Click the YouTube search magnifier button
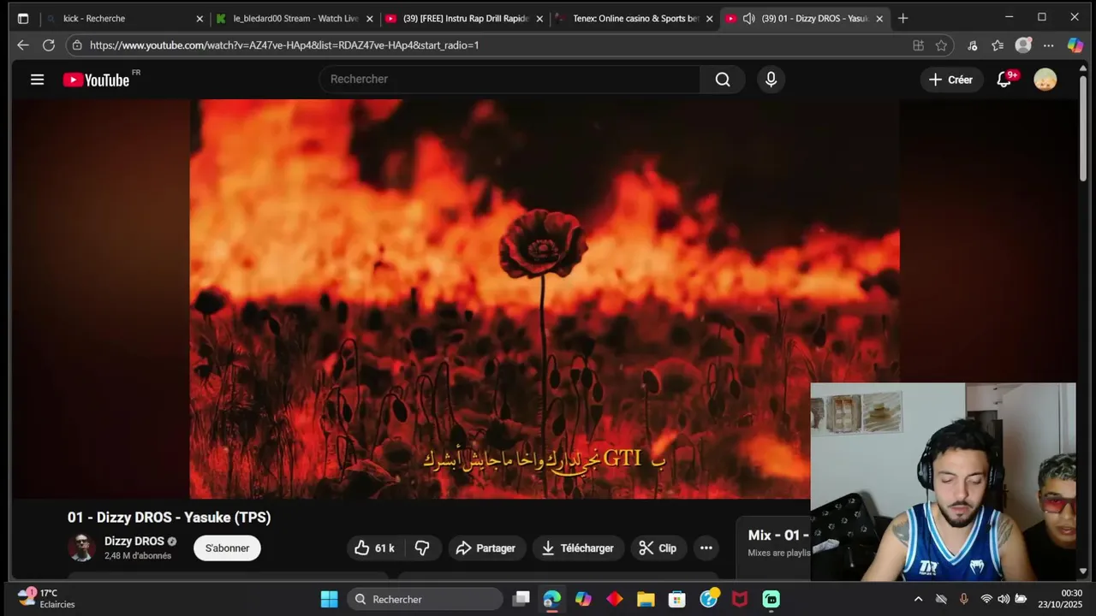This screenshot has height=616, width=1096. (723, 80)
